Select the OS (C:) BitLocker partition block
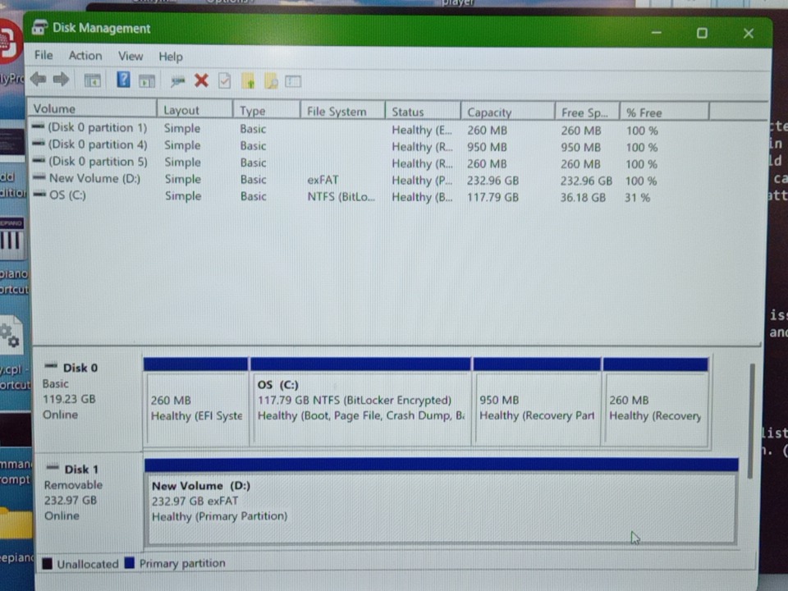 tap(361, 401)
